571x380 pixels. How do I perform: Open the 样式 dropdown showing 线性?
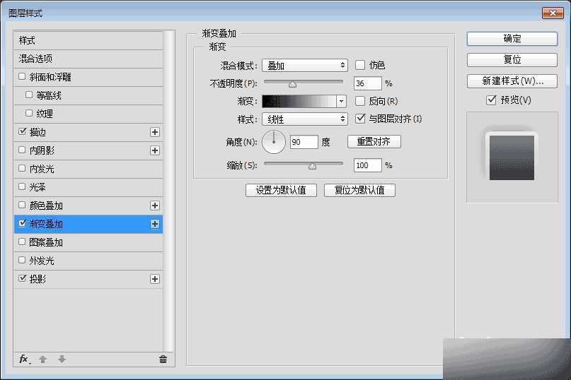pyautogui.click(x=305, y=119)
